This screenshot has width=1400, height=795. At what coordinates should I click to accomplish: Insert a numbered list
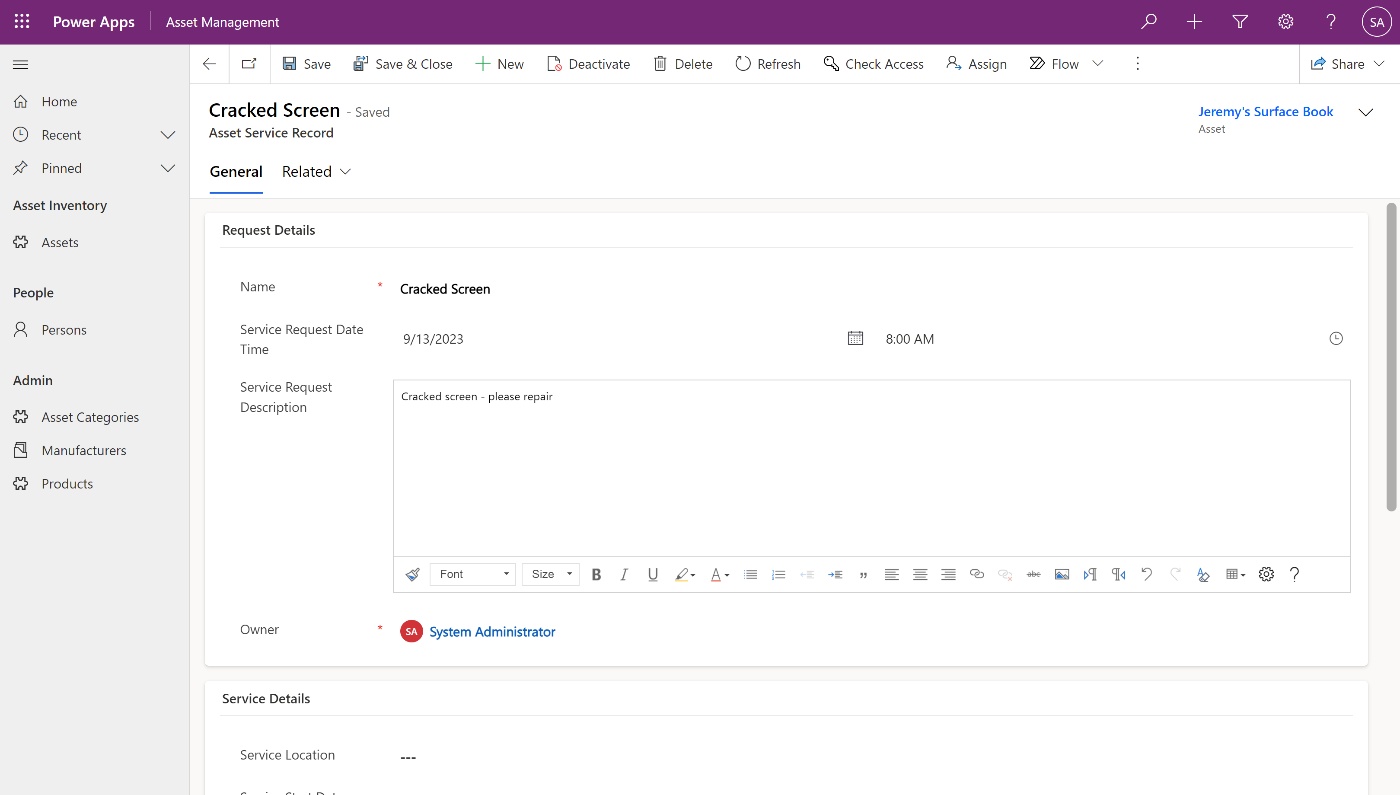pos(779,575)
